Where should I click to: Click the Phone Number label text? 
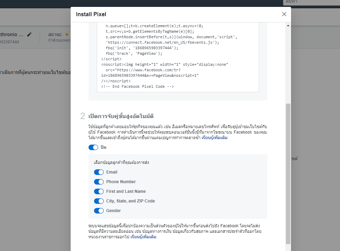[x=121, y=182]
